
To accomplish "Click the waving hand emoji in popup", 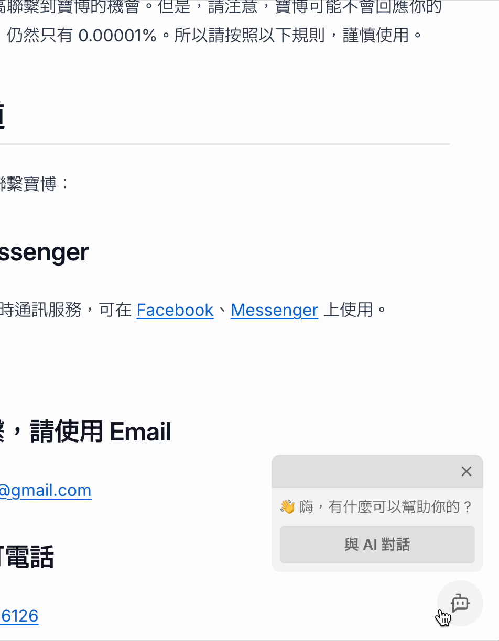I will coord(287,507).
